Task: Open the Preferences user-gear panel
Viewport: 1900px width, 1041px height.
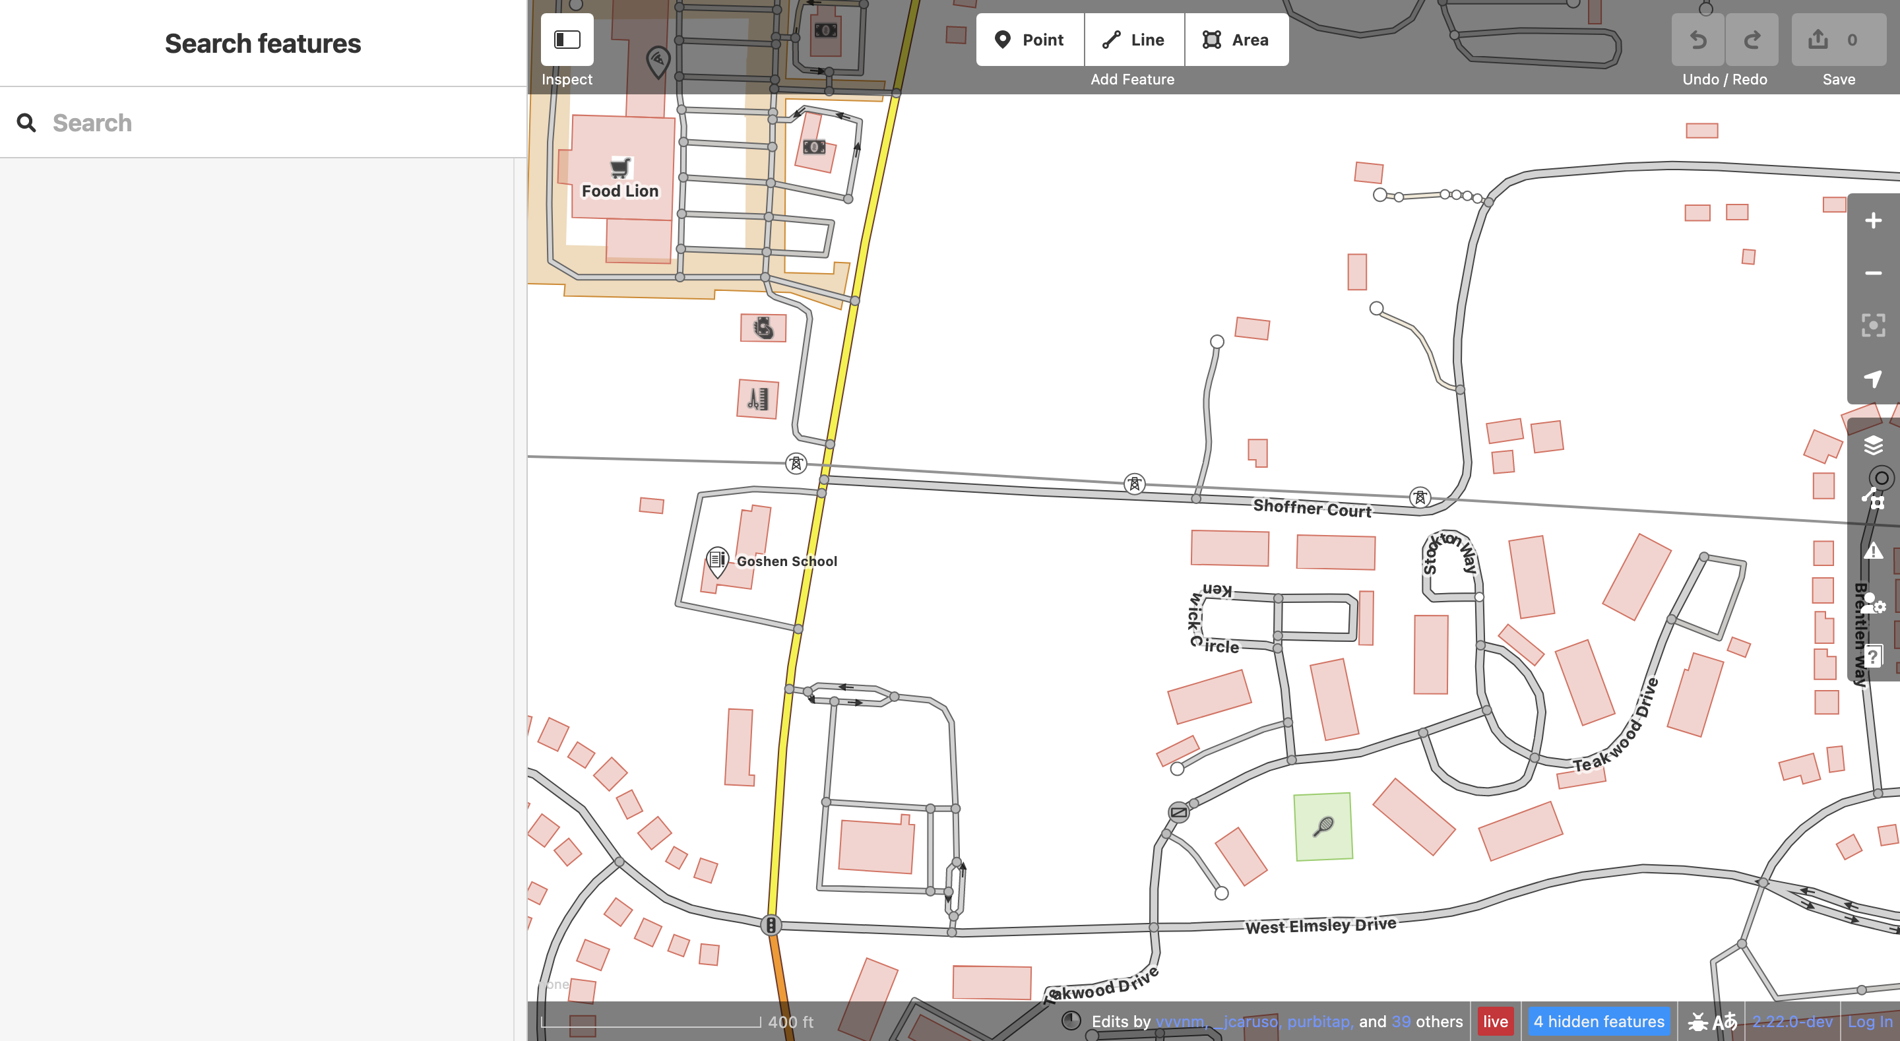Action: tap(1873, 604)
